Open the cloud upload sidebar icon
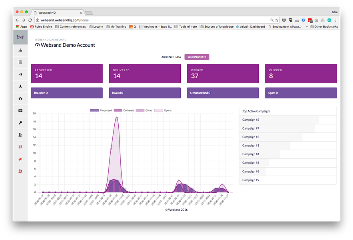 pyautogui.click(x=20, y=98)
